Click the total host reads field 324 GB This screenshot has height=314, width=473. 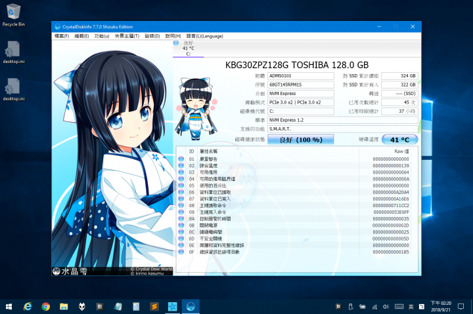399,76
